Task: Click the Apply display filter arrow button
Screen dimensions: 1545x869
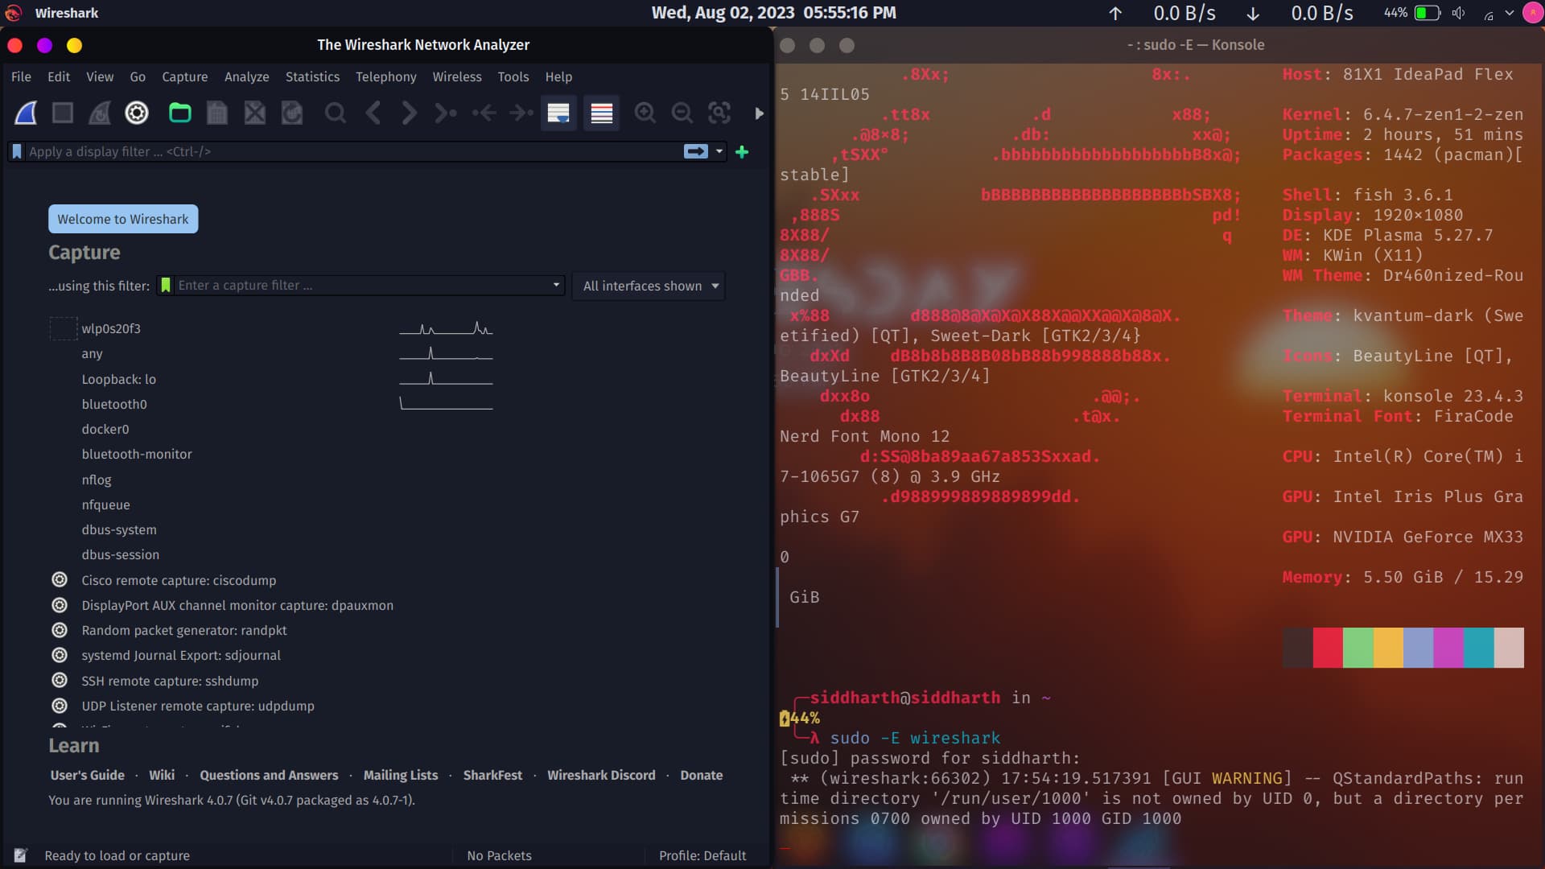Action: coord(696,151)
